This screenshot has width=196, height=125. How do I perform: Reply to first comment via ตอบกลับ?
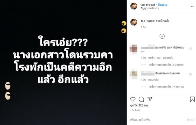click(x=168, y=58)
